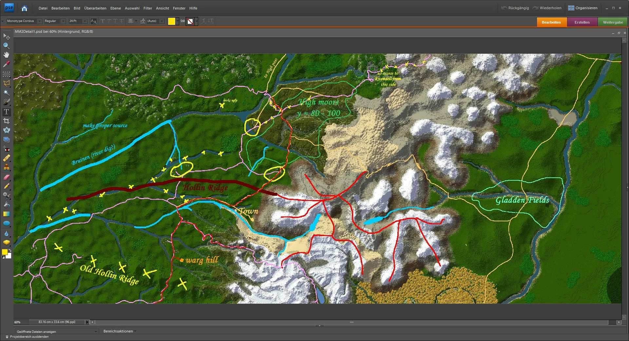Switch to the Erstellen tab
Image resolution: width=629 pixels, height=341 pixels.
(x=582, y=22)
